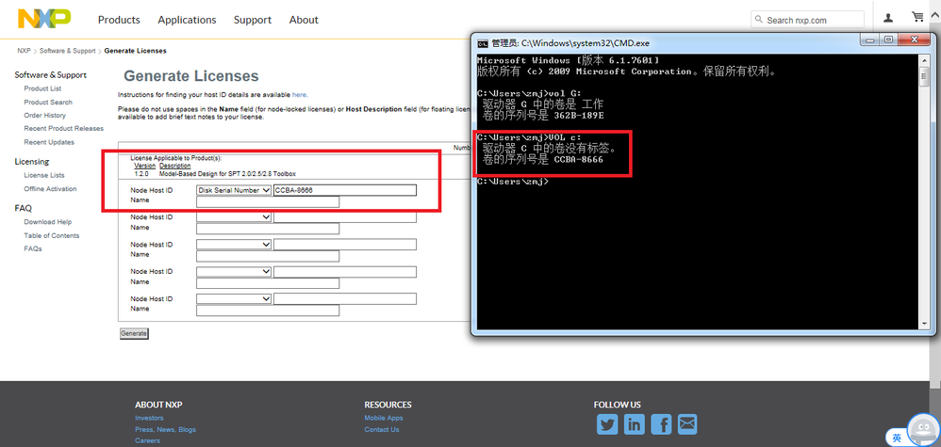Screen dimensions: 941x447
Task: Click the CMD scrollbar up arrow
Action: [x=924, y=60]
